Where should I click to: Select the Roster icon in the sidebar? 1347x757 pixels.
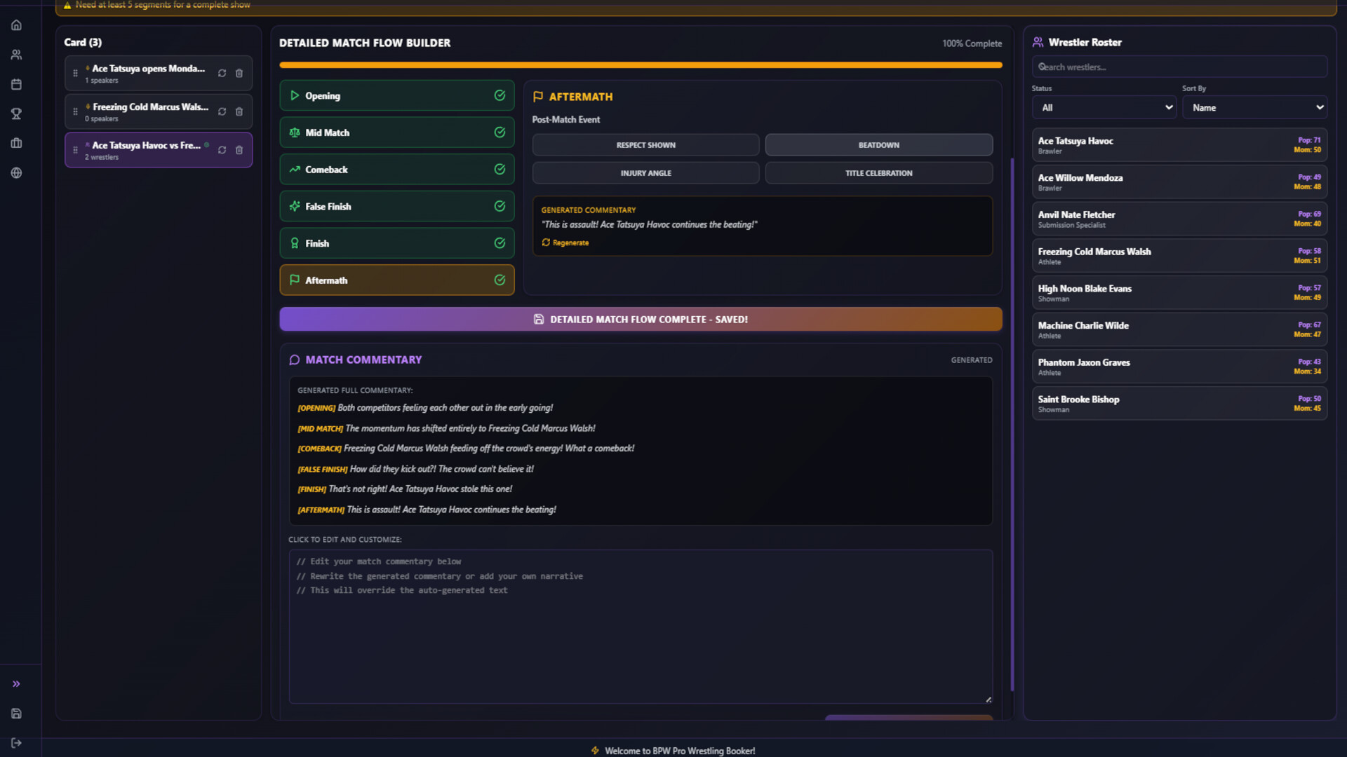(x=16, y=54)
